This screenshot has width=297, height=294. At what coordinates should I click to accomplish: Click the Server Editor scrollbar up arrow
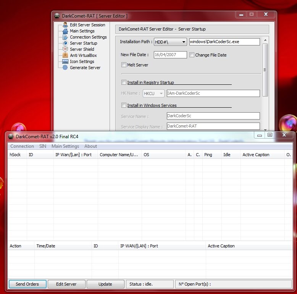[x=265, y=40]
